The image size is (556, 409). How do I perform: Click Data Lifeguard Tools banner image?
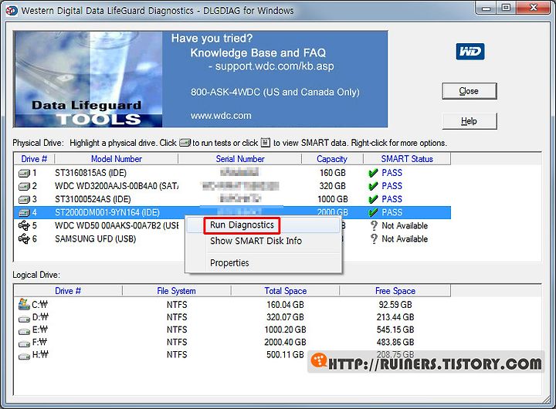tap(88, 79)
